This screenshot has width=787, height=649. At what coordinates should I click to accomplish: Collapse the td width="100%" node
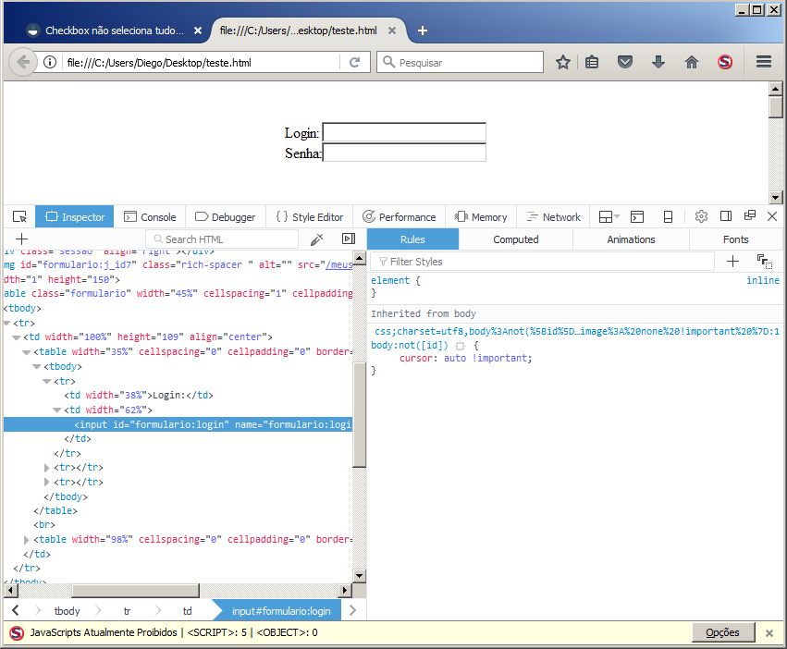pyautogui.click(x=17, y=337)
